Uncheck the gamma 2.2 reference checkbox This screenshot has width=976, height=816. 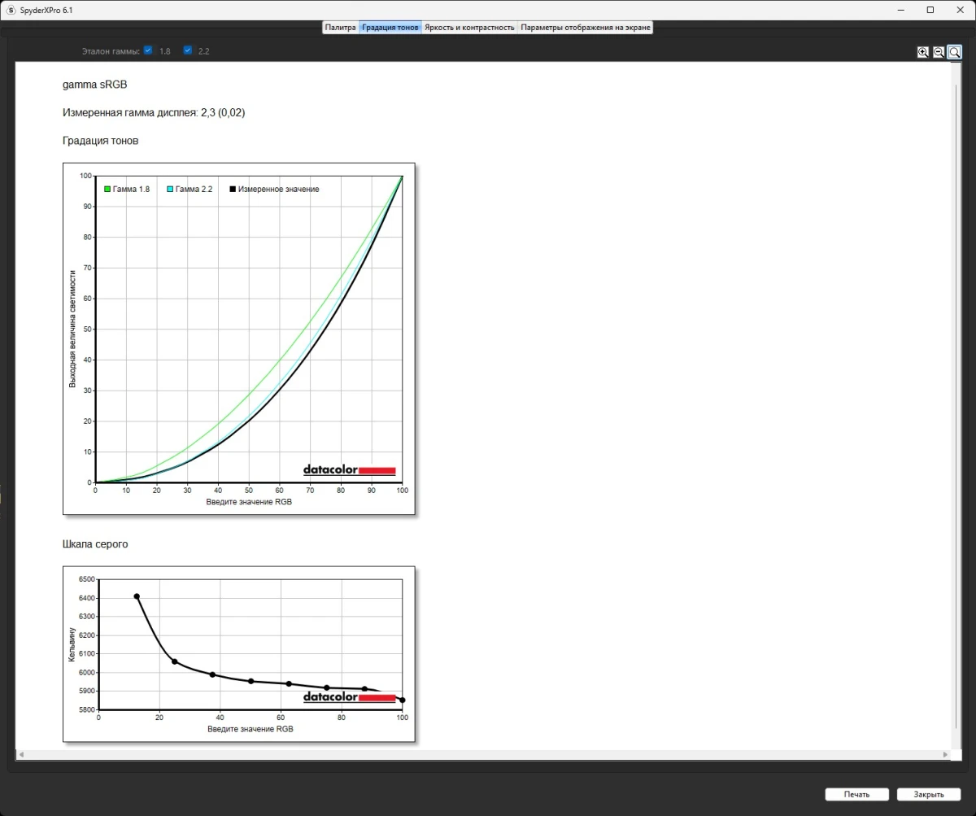188,50
